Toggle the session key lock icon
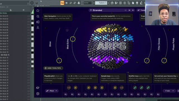Screen dimensions: 179x101 178,91
